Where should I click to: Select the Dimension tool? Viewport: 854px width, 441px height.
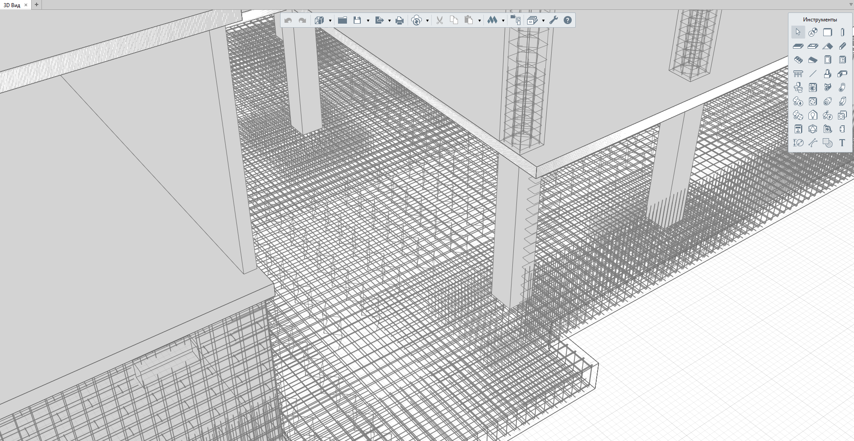point(798,143)
